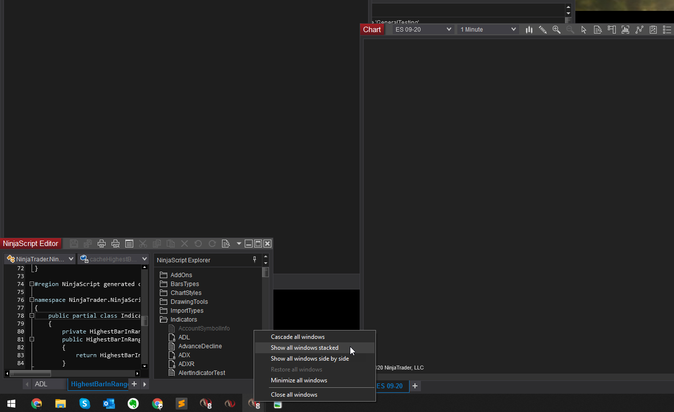The width and height of the screenshot is (674, 412).
Task: Open chart Properties list icon
Action: pyautogui.click(x=667, y=30)
